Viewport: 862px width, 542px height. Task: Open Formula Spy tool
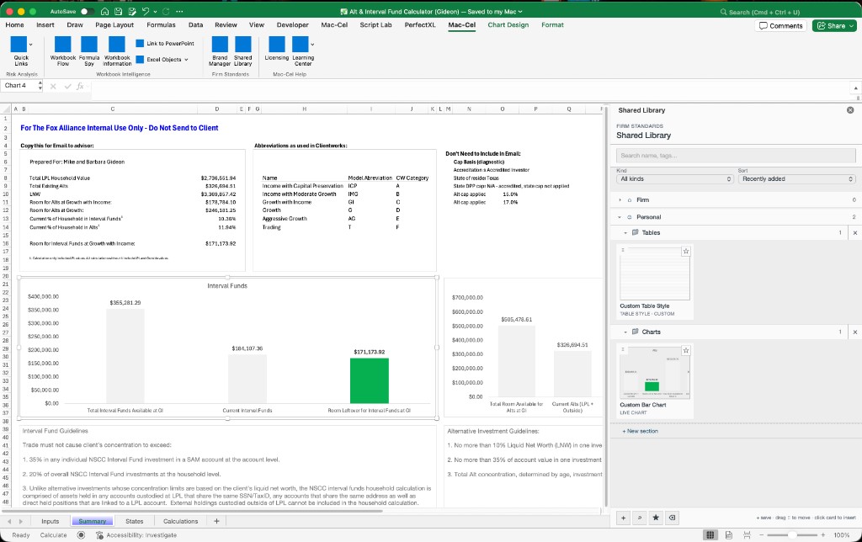(x=89, y=51)
